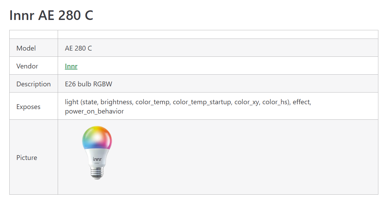Click the metal screw base of the bulb
388x204 pixels.
click(97, 173)
